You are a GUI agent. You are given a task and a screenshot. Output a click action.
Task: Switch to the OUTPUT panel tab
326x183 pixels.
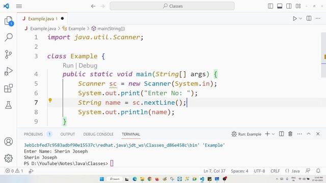pyautogui.click(x=68, y=134)
